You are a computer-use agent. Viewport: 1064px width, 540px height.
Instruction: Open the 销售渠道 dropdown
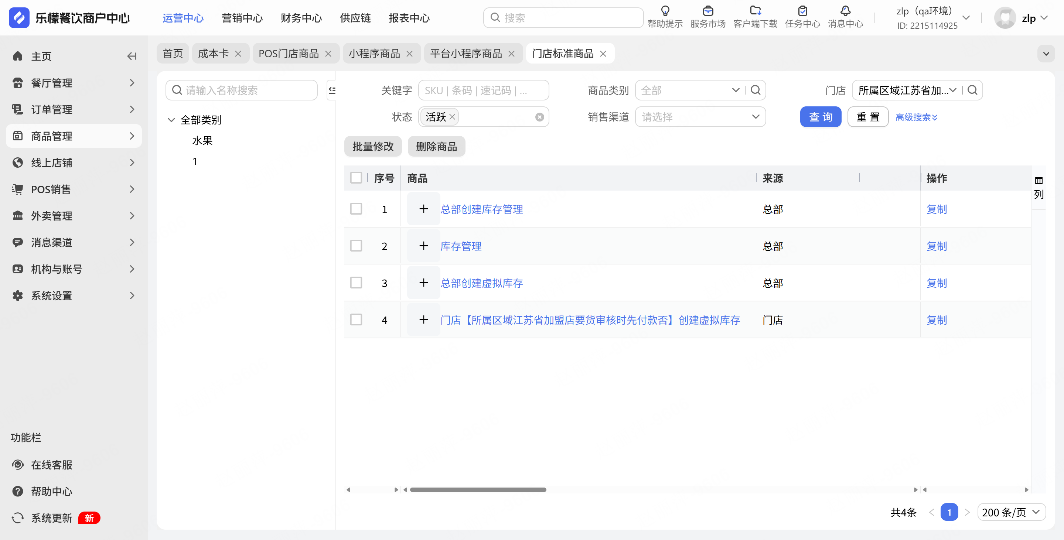pyautogui.click(x=700, y=117)
